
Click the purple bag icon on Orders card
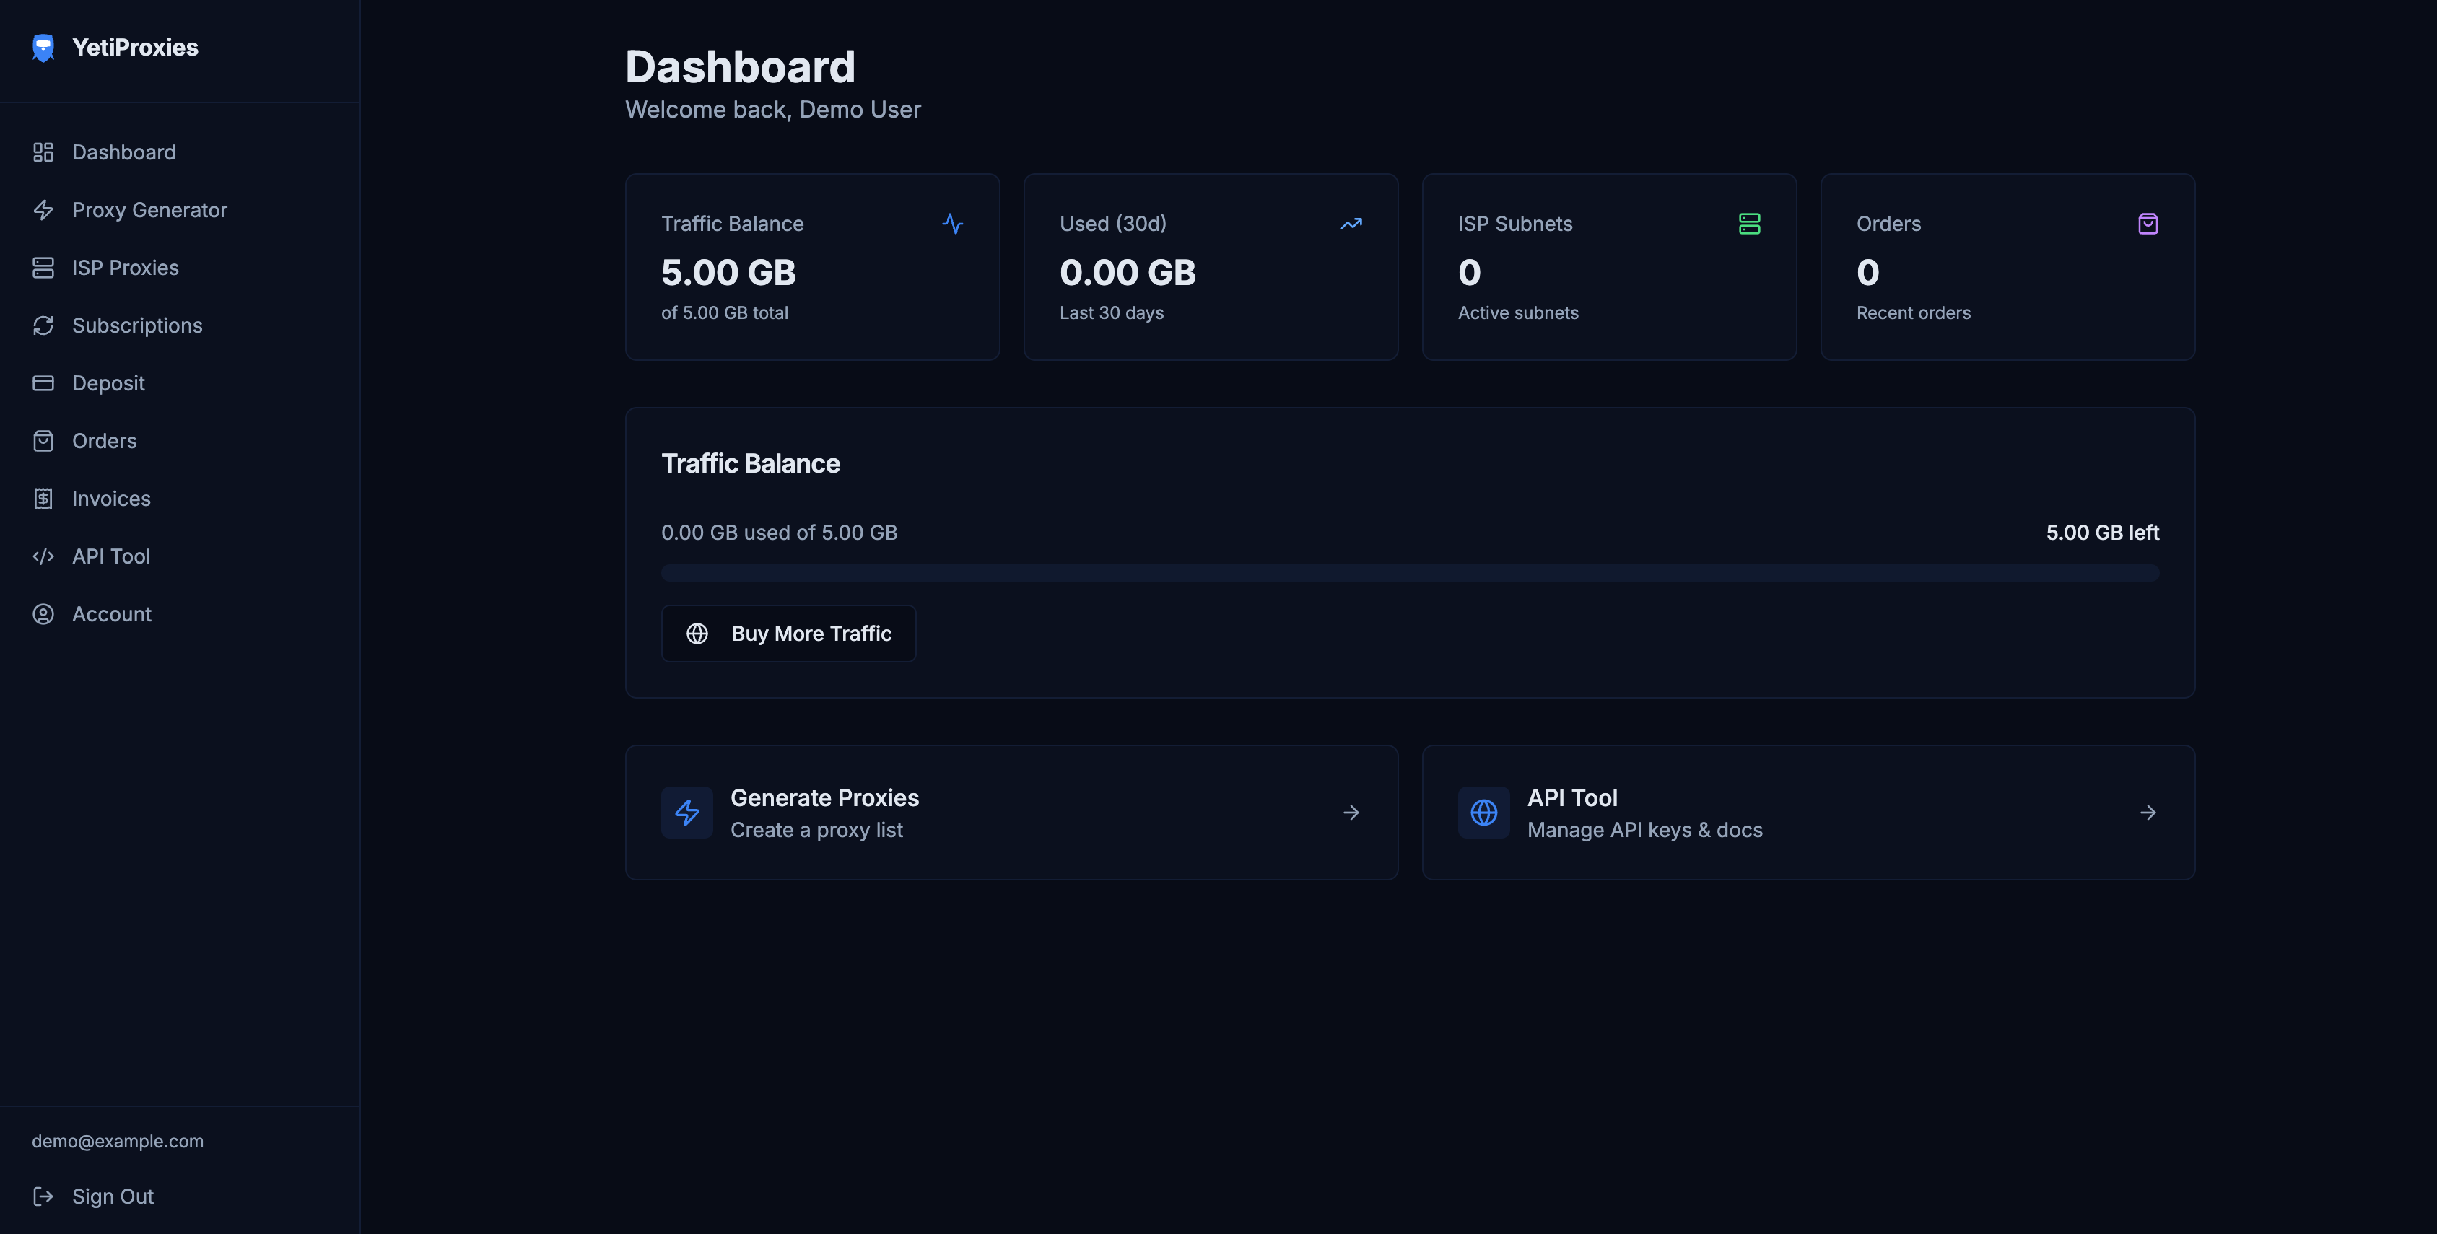click(x=2148, y=224)
